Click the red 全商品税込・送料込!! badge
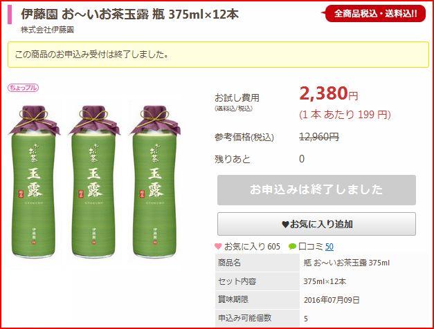 (375, 13)
